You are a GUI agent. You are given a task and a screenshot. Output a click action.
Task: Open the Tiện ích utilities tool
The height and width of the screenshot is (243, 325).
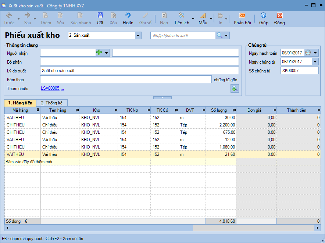click(x=181, y=16)
